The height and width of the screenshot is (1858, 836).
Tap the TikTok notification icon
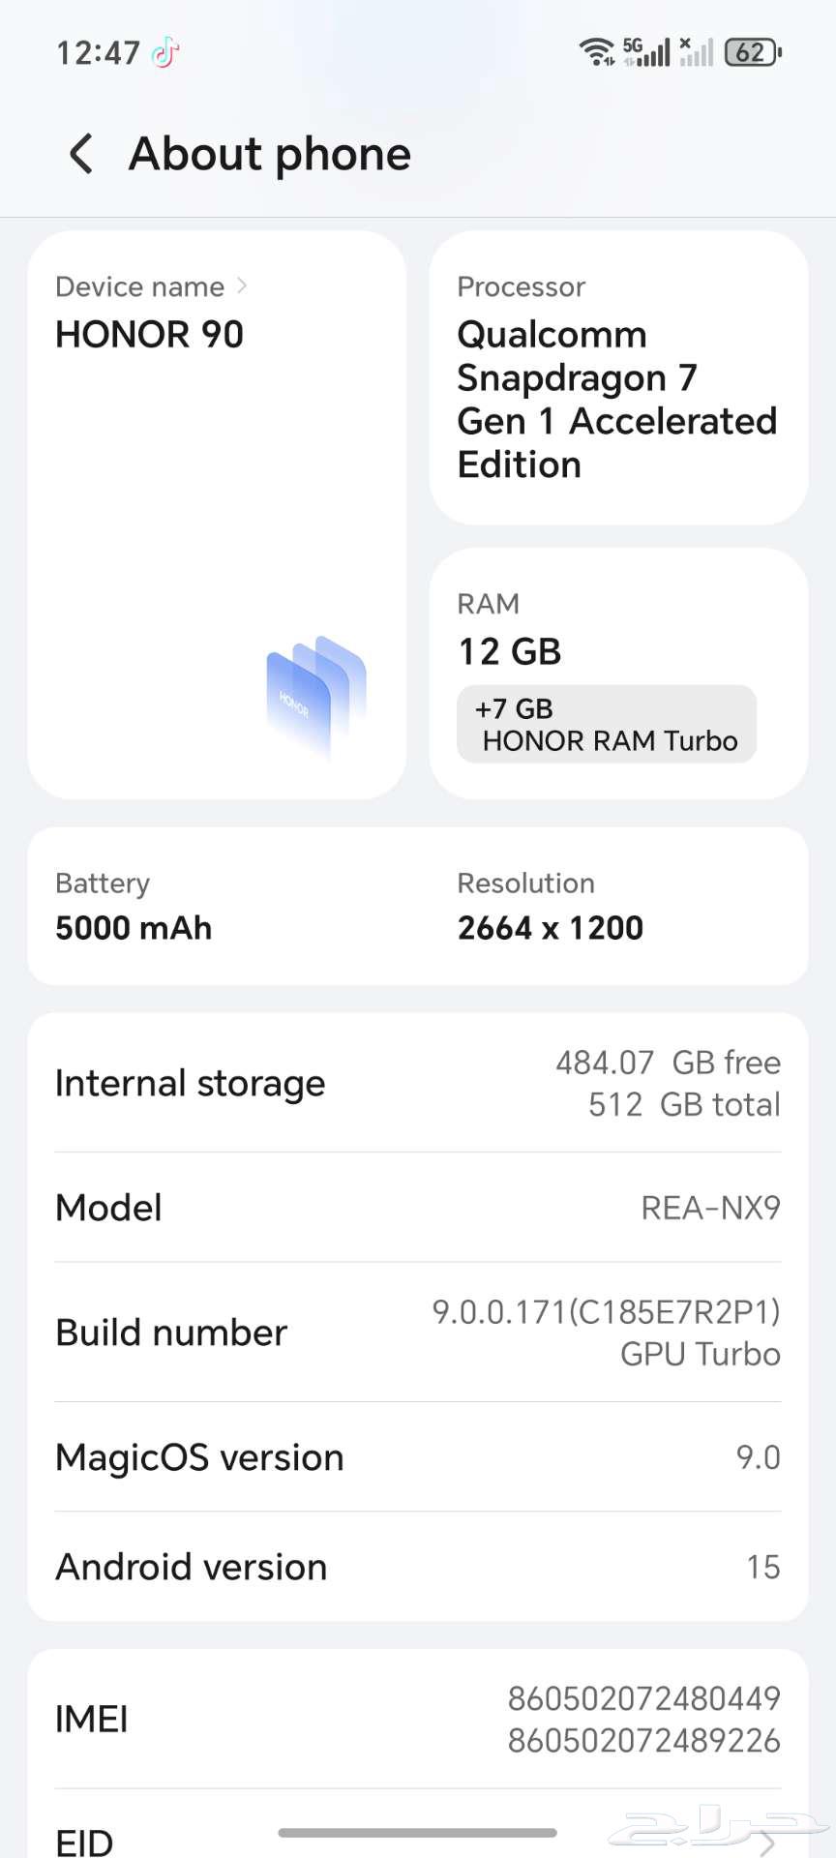[165, 52]
